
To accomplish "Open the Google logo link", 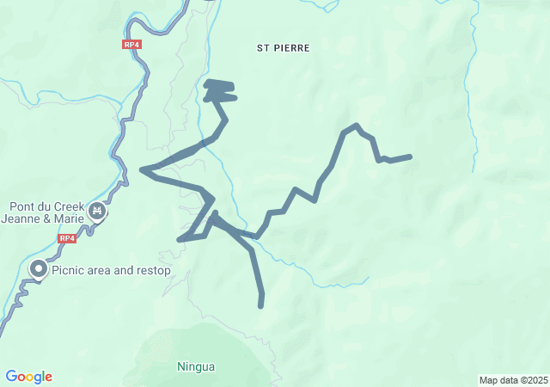I will [28, 378].
